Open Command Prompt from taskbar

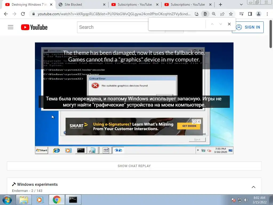[x=73, y=200]
